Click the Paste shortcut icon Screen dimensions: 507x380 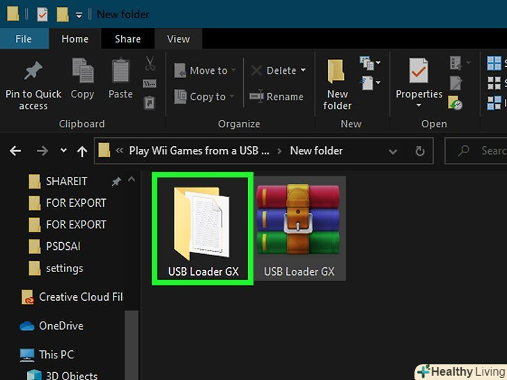(x=149, y=103)
